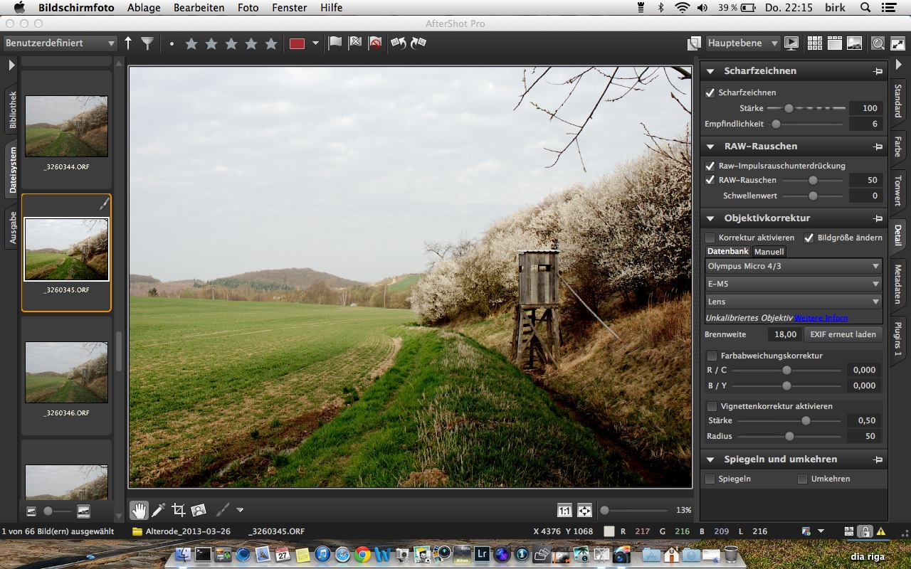
Task: Set zoom to 1:1
Action: 564,511
